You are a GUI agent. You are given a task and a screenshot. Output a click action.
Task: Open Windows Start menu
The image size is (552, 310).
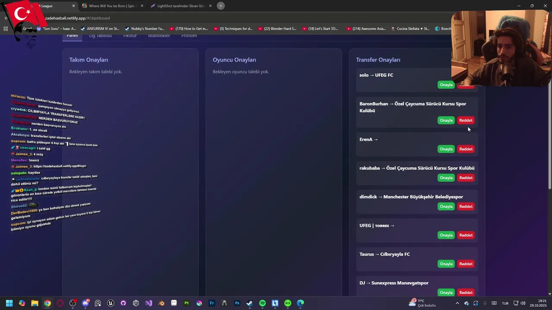pyautogui.click(x=9, y=303)
